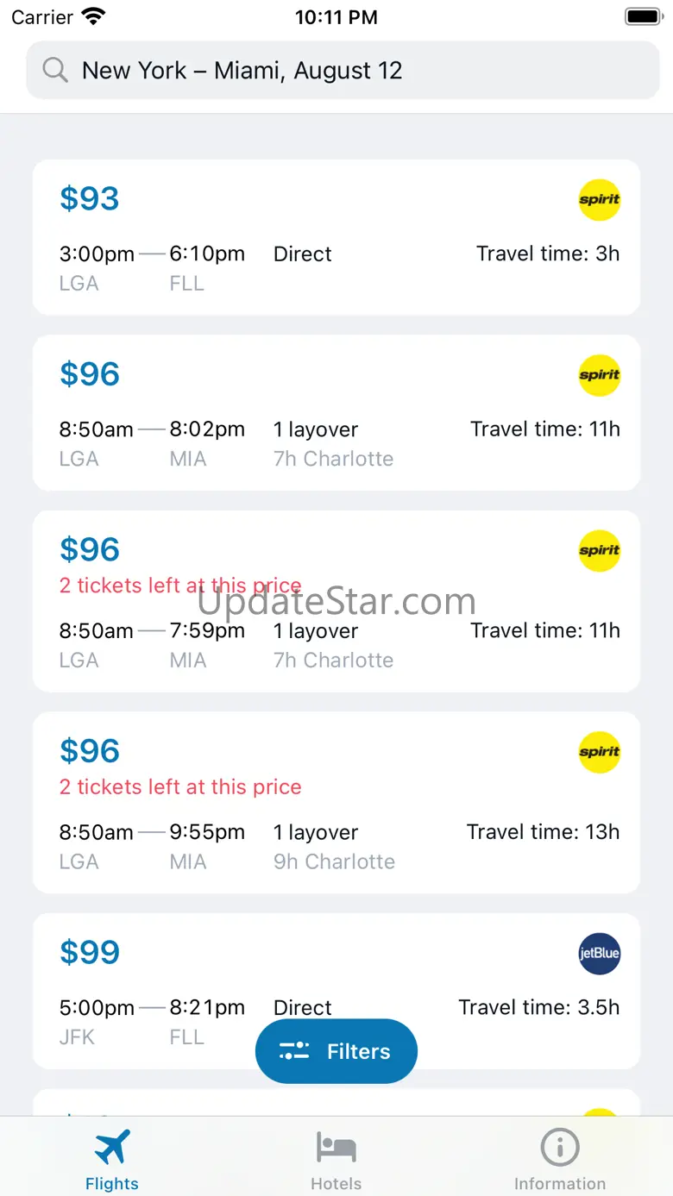Click the JetBlue airline logo
This screenshot has height=1196, width=673.
[599, 954]
